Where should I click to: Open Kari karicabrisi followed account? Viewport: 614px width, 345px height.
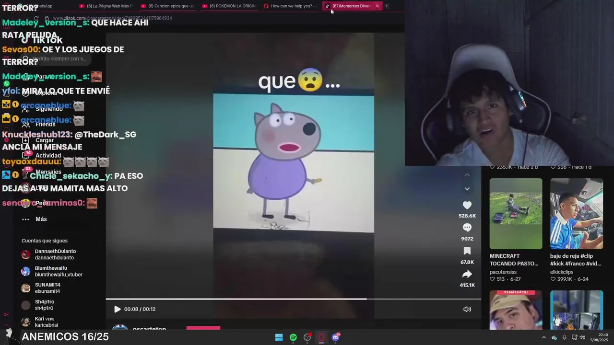click(x=40, y=322)
